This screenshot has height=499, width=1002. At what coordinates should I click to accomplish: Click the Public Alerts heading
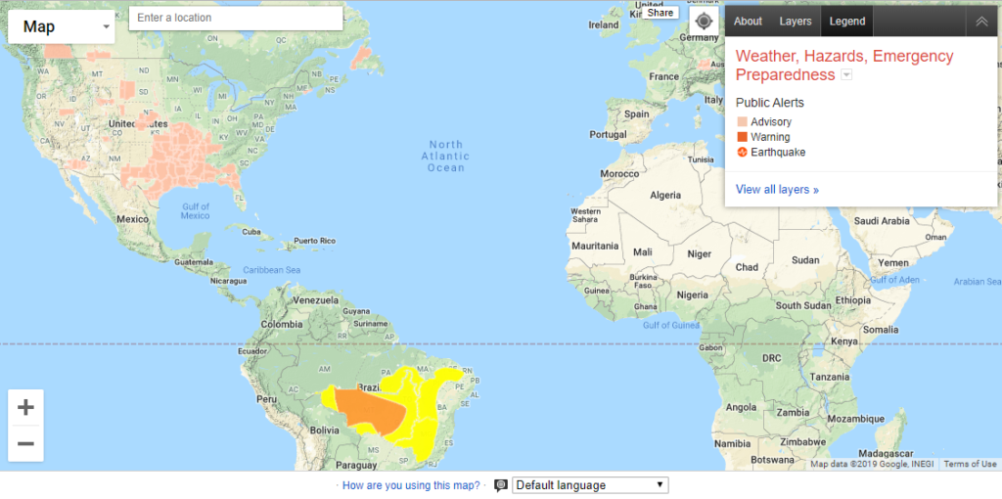770,103
